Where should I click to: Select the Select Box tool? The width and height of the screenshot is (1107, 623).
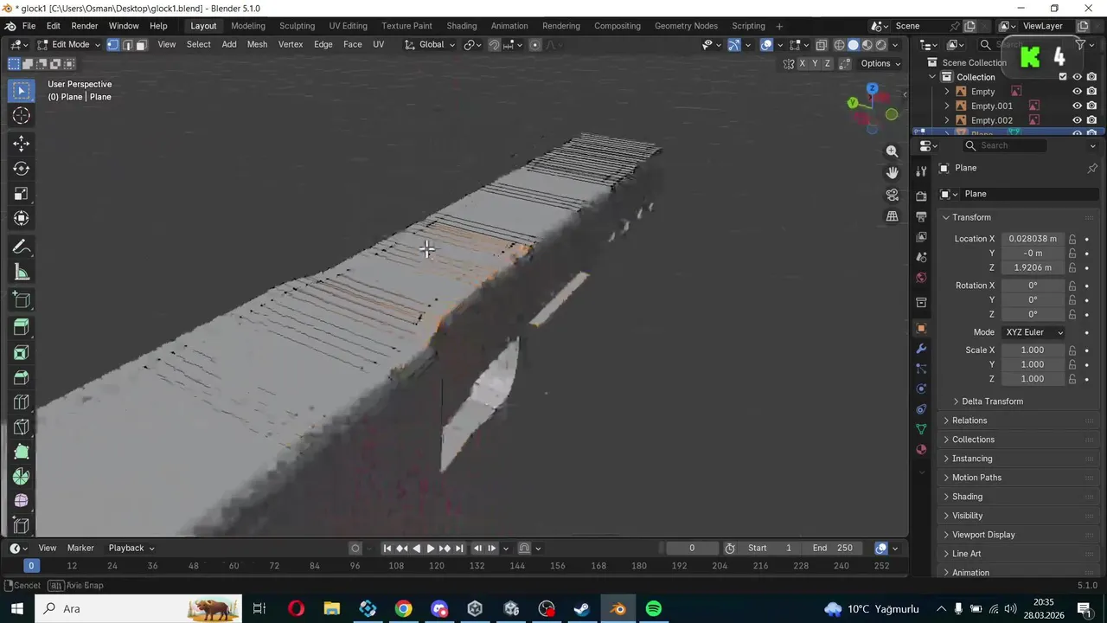[x=22, y=91]
